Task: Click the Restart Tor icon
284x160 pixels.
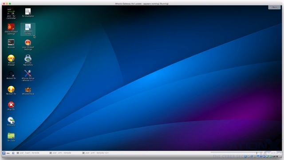Action: pyautogui.click(x=11, y=90)
